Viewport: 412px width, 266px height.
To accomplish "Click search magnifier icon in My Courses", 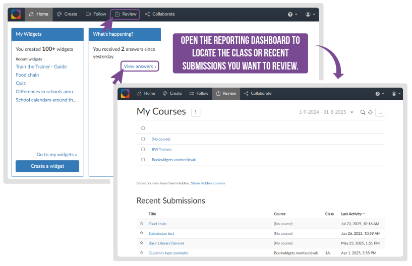I will (363, 112).
